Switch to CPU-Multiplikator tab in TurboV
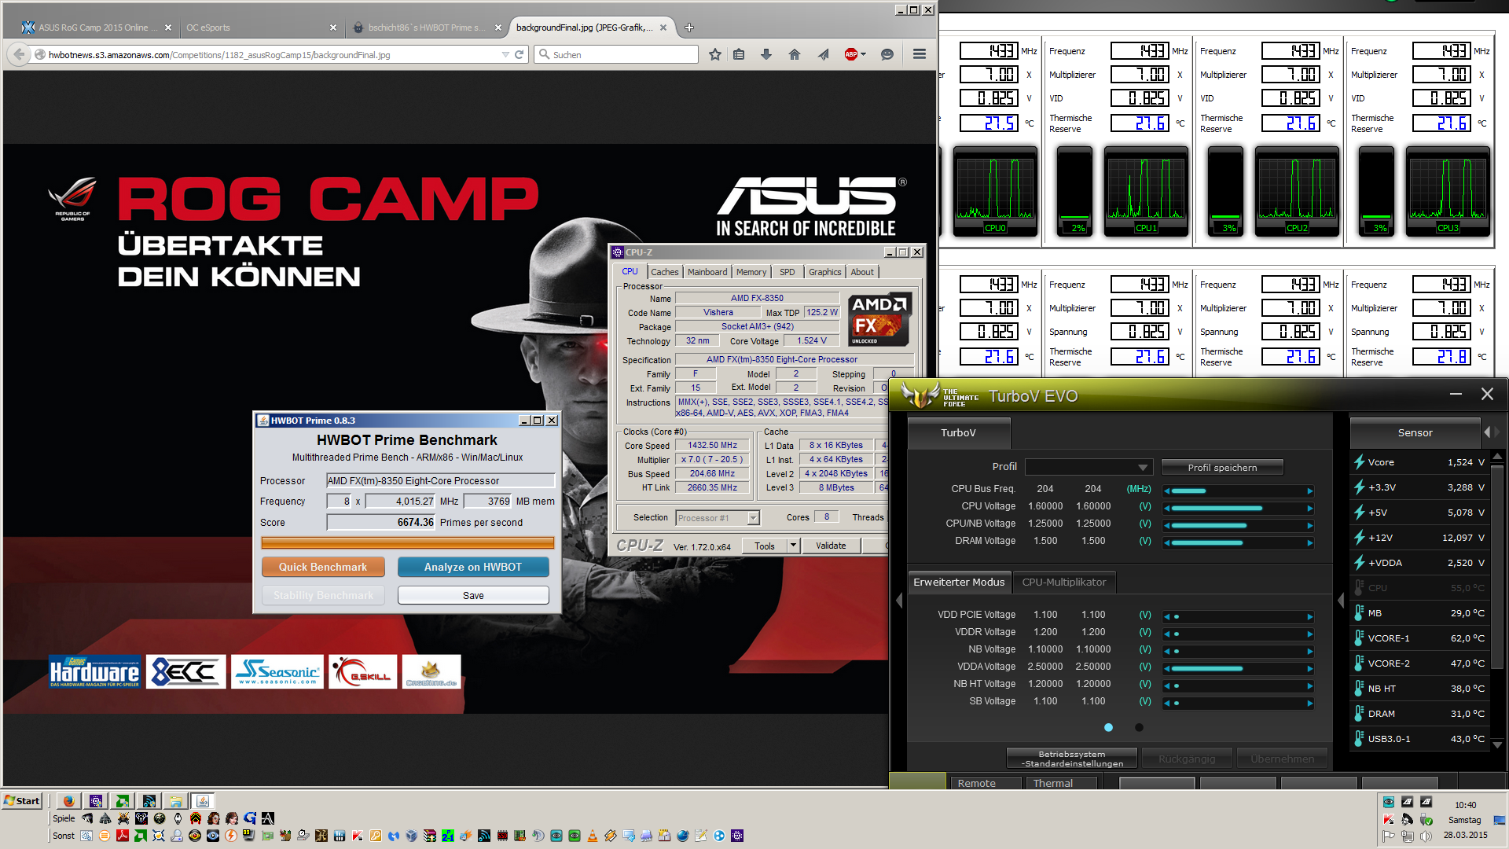 (x=1063, y=583)
